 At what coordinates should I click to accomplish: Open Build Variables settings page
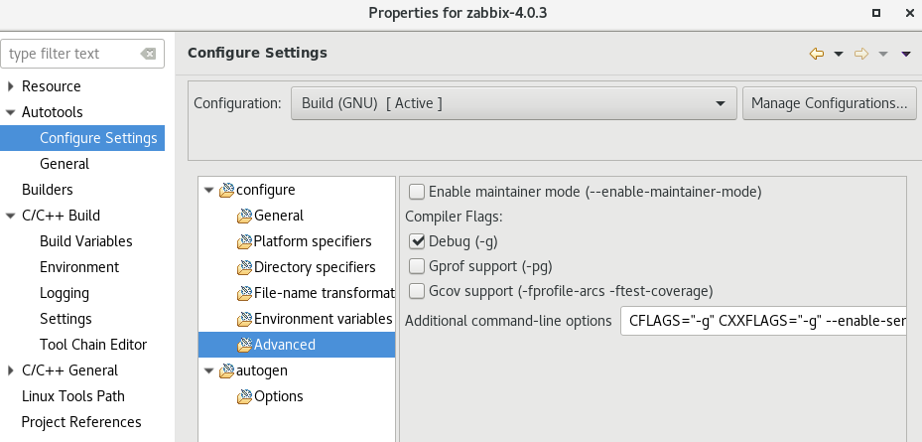click(x=85, y=241)
